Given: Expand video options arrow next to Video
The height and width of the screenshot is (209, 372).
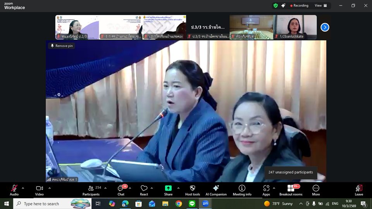Looking at the screenshot, I should click(x=50, y=188).
